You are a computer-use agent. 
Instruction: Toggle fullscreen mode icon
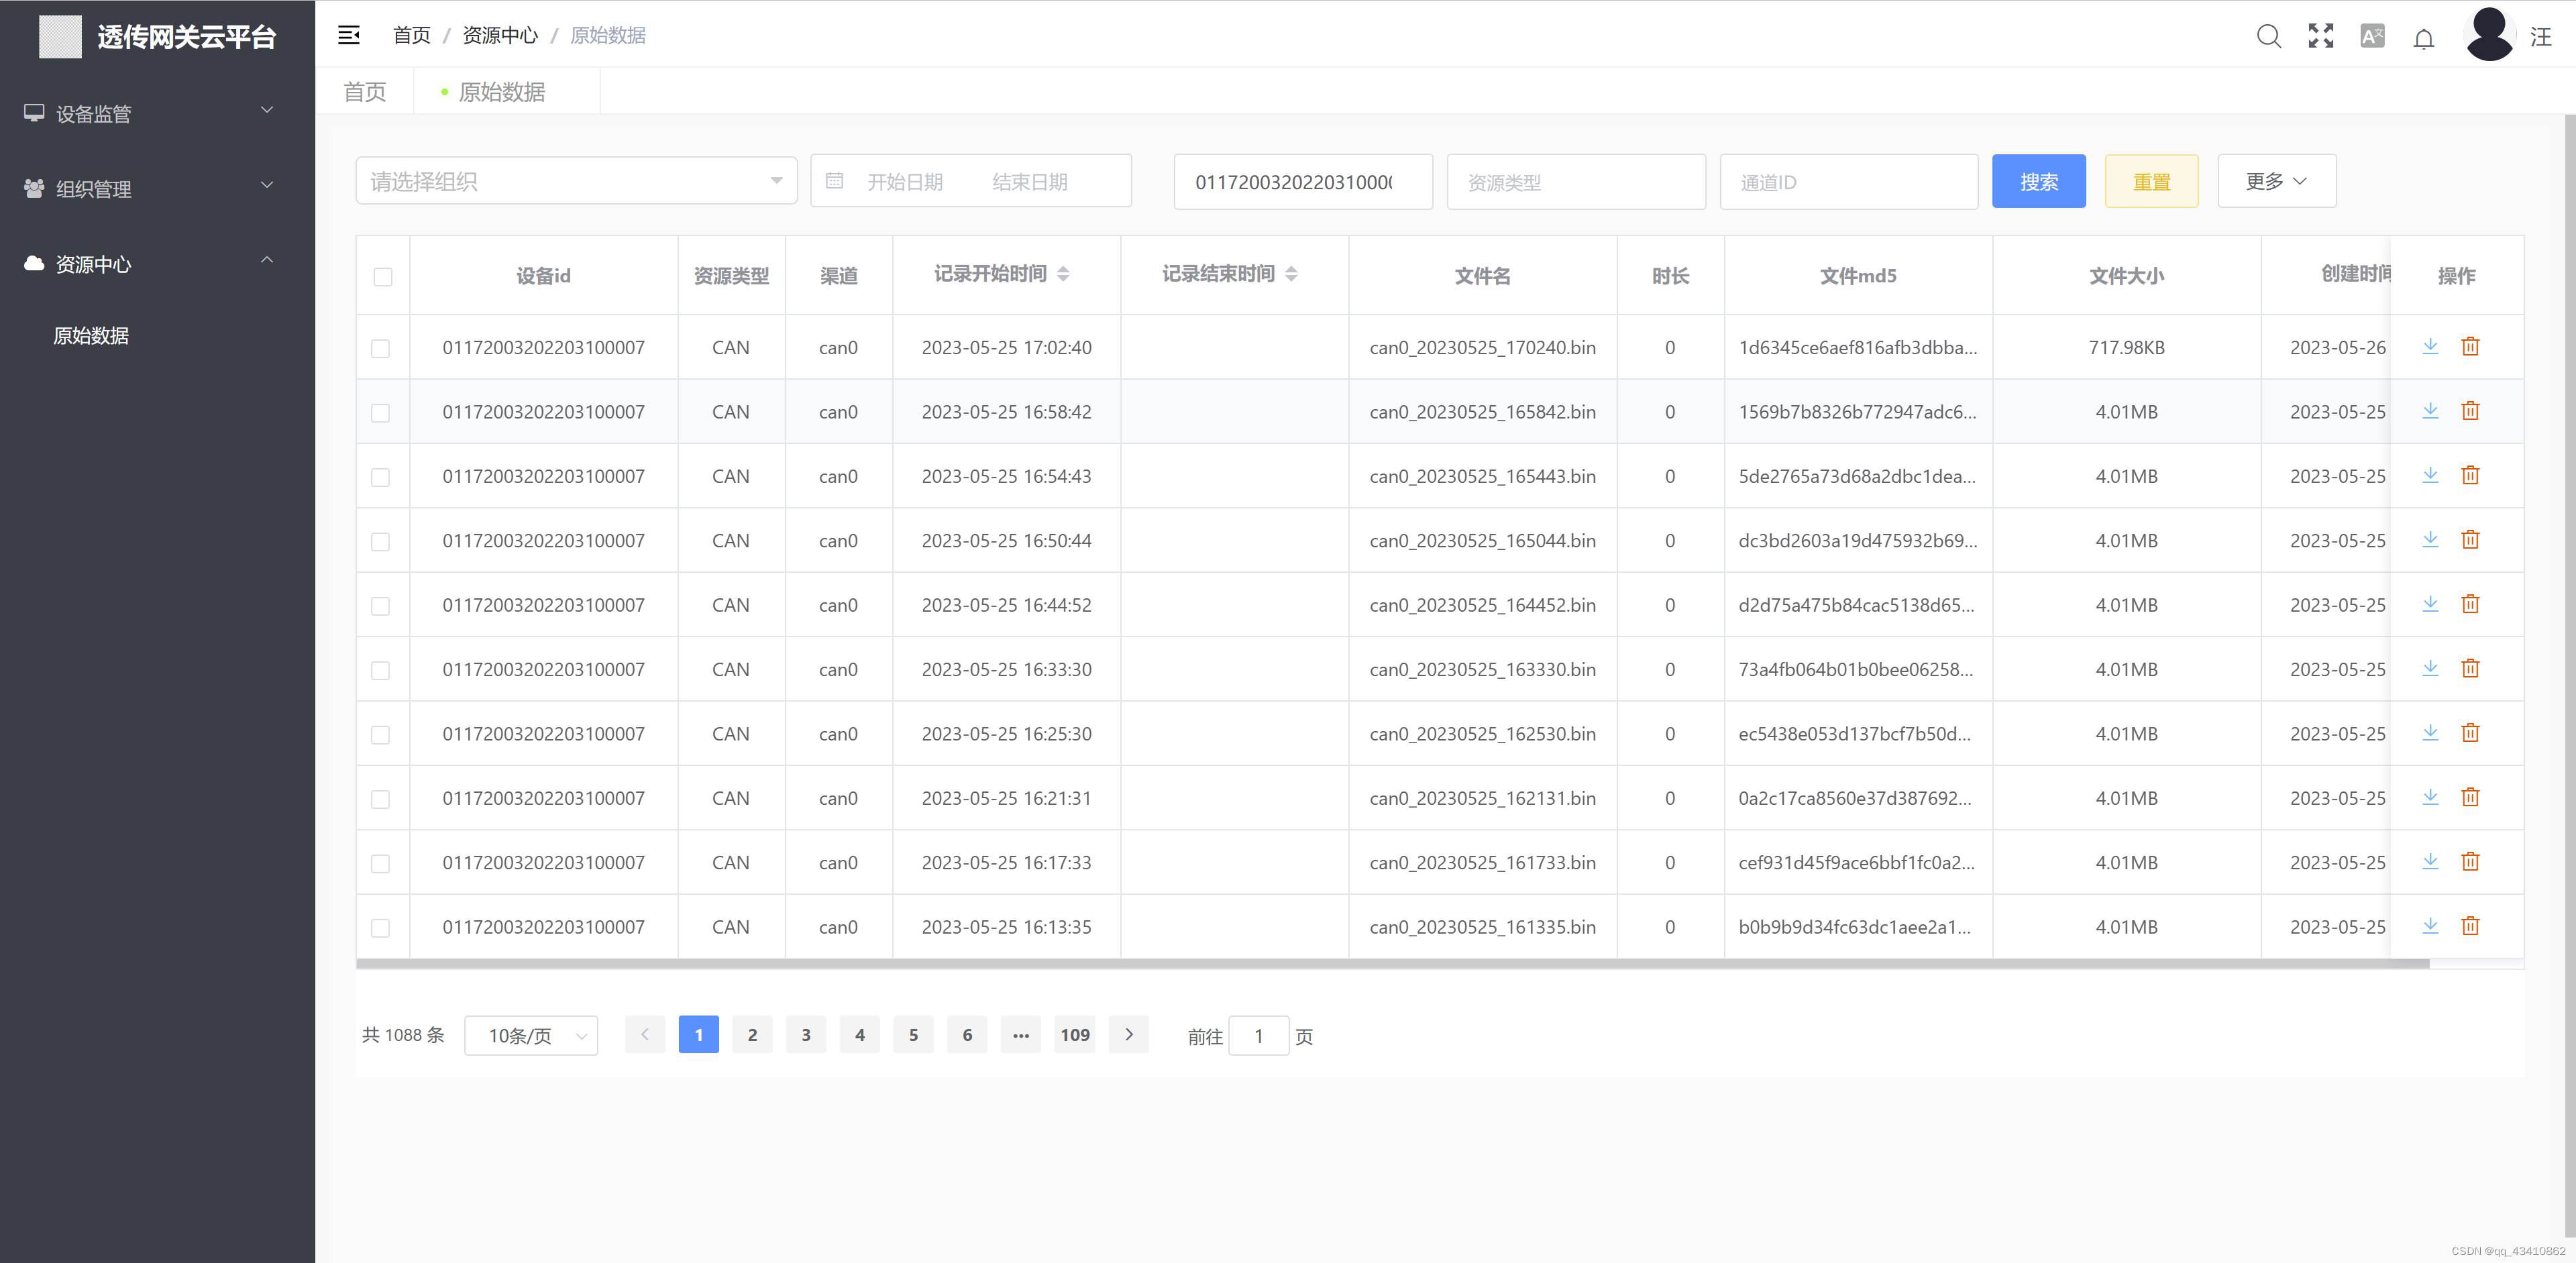2321,36
